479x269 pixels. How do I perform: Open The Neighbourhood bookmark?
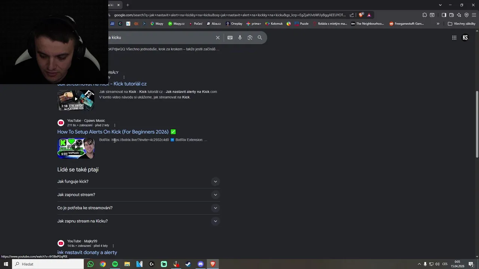tap(367, 24)
